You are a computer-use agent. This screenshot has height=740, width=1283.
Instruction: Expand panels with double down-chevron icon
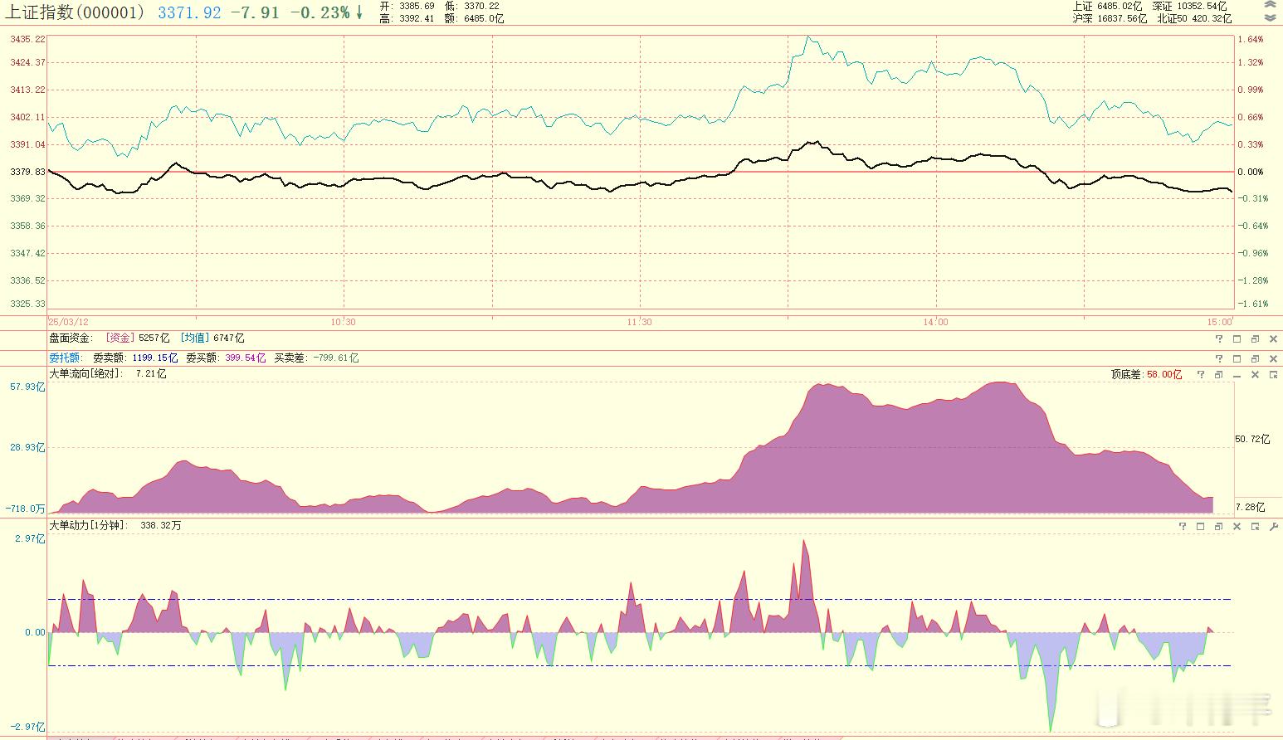[1270, 17]
